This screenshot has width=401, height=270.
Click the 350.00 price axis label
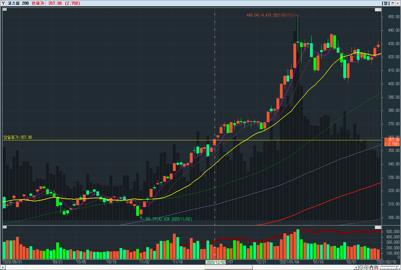(x=393, y=151)
